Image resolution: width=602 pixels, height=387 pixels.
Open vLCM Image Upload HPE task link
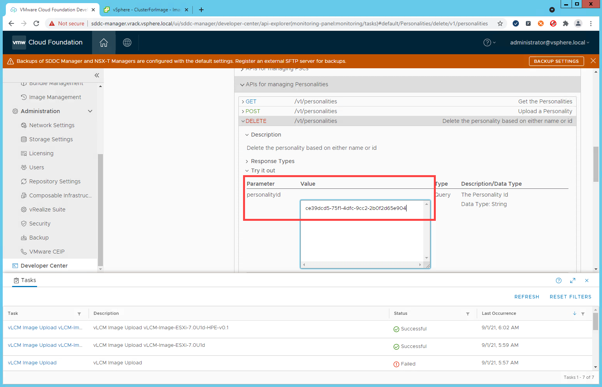45,328
